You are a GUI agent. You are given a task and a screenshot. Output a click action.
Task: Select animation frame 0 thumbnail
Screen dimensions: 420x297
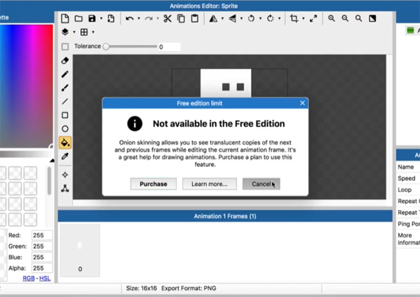pyautogui.click(x=80, y=250)
